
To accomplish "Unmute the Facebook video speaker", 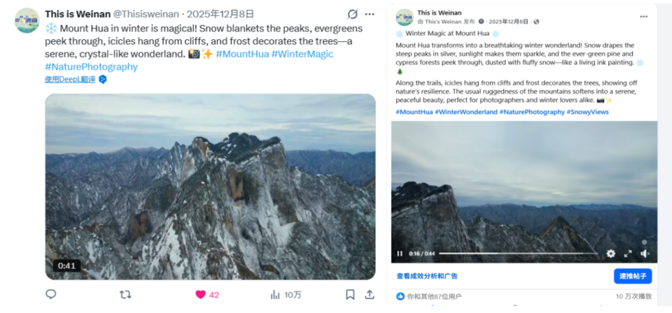I will (645, 254).
